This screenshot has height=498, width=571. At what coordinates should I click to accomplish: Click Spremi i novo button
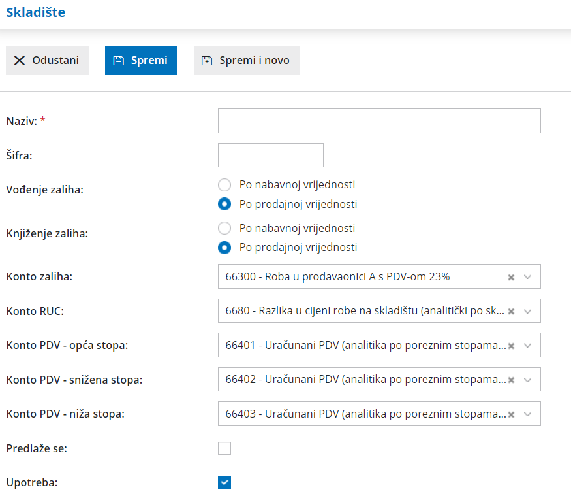pyautogui.click(x=246, y=61)
